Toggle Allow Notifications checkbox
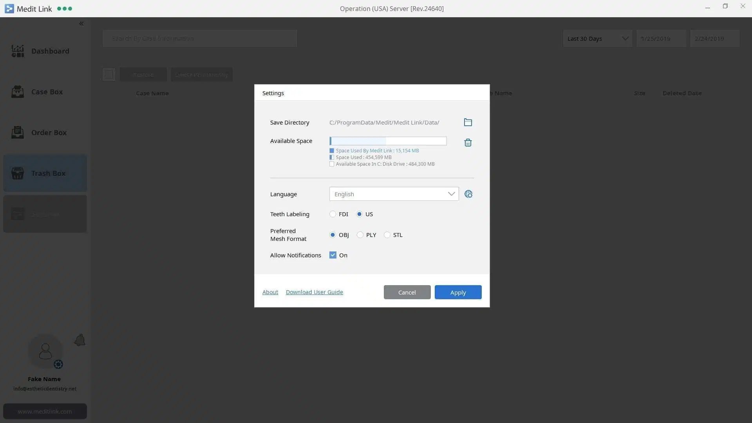This screenshot has height=423, width=752. click(333, 255)
